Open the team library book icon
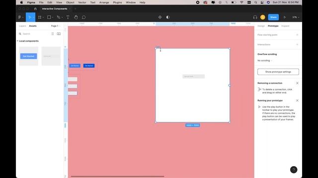This screenshot has width=318, height=178. pyautogui.click(x=59, y=34)
